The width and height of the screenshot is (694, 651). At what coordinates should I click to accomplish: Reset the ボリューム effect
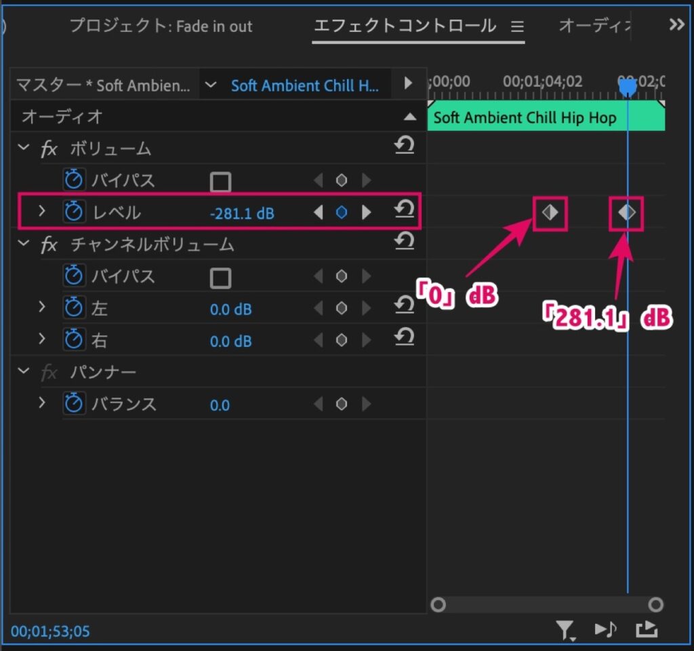click(x=404, y=145)
